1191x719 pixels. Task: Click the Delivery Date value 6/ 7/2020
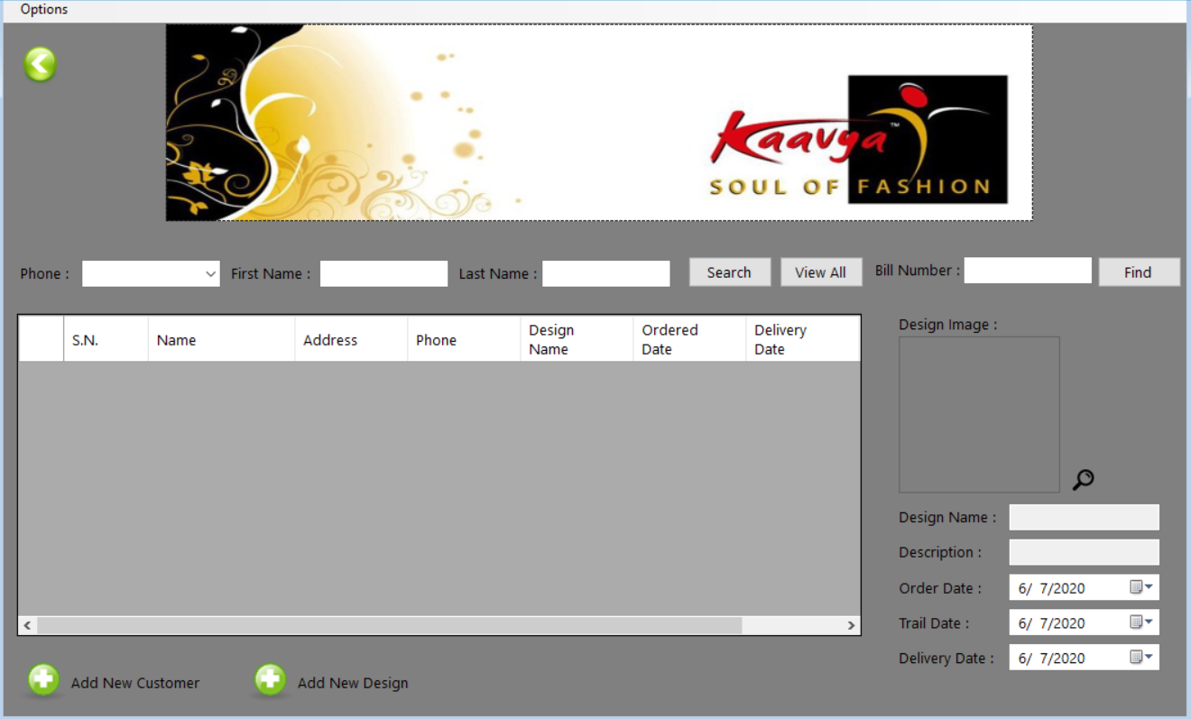pos(1051,659)
